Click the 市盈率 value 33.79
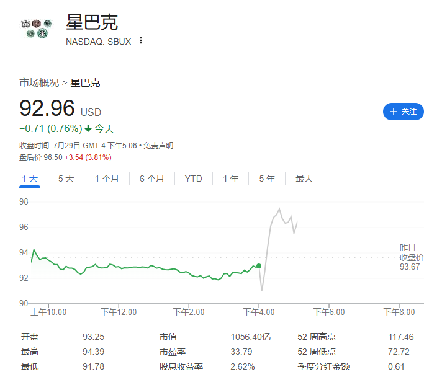This screenshot has height=385, width=442. (x=241, y=352)
